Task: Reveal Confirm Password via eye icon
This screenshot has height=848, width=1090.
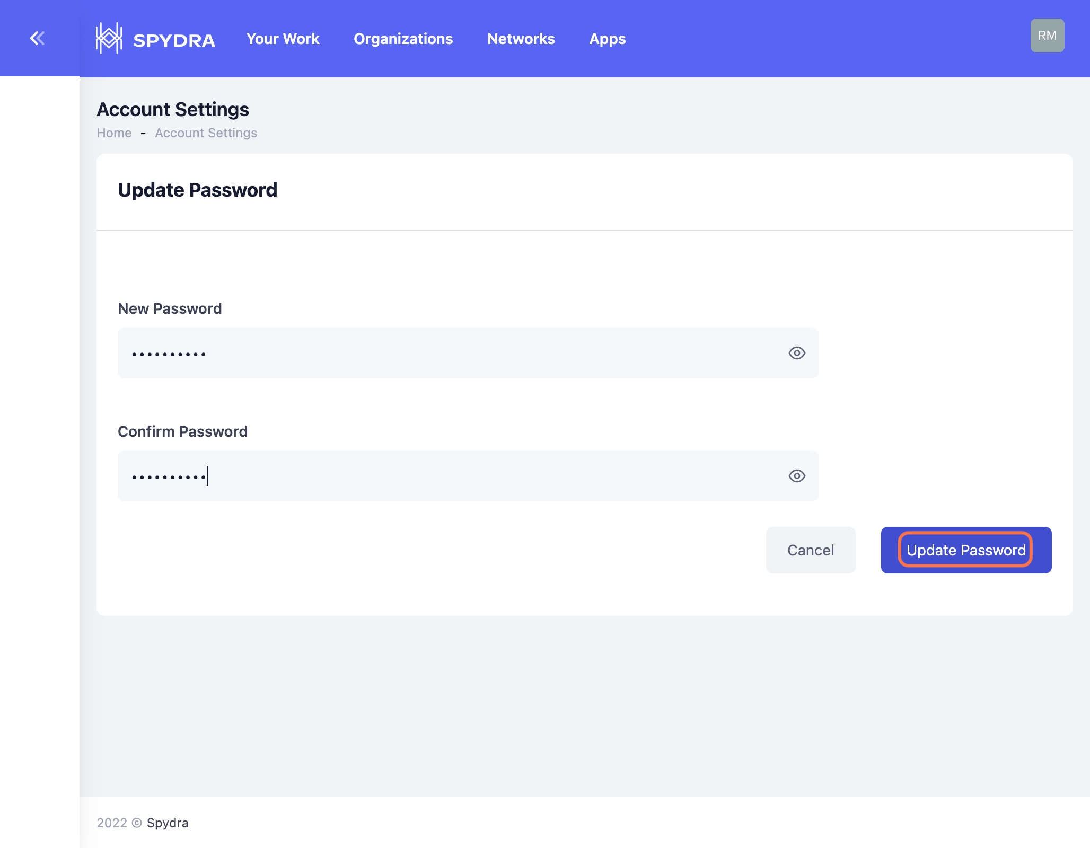Action: pyautogui.click(x=797, y=476)
